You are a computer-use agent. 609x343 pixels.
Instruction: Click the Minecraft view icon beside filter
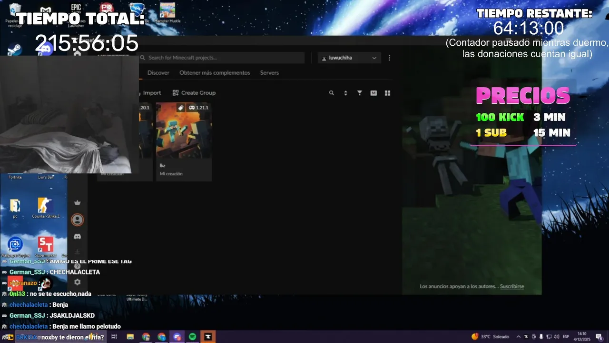click(x=373, y=93)
